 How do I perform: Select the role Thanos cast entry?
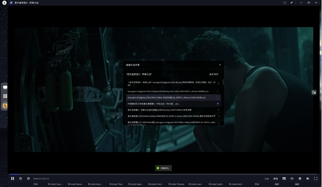[x=176, y=184]
